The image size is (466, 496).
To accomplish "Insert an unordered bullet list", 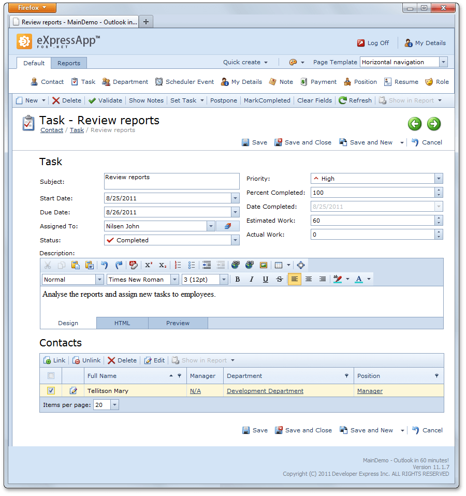I will click(x=192, y=265).
